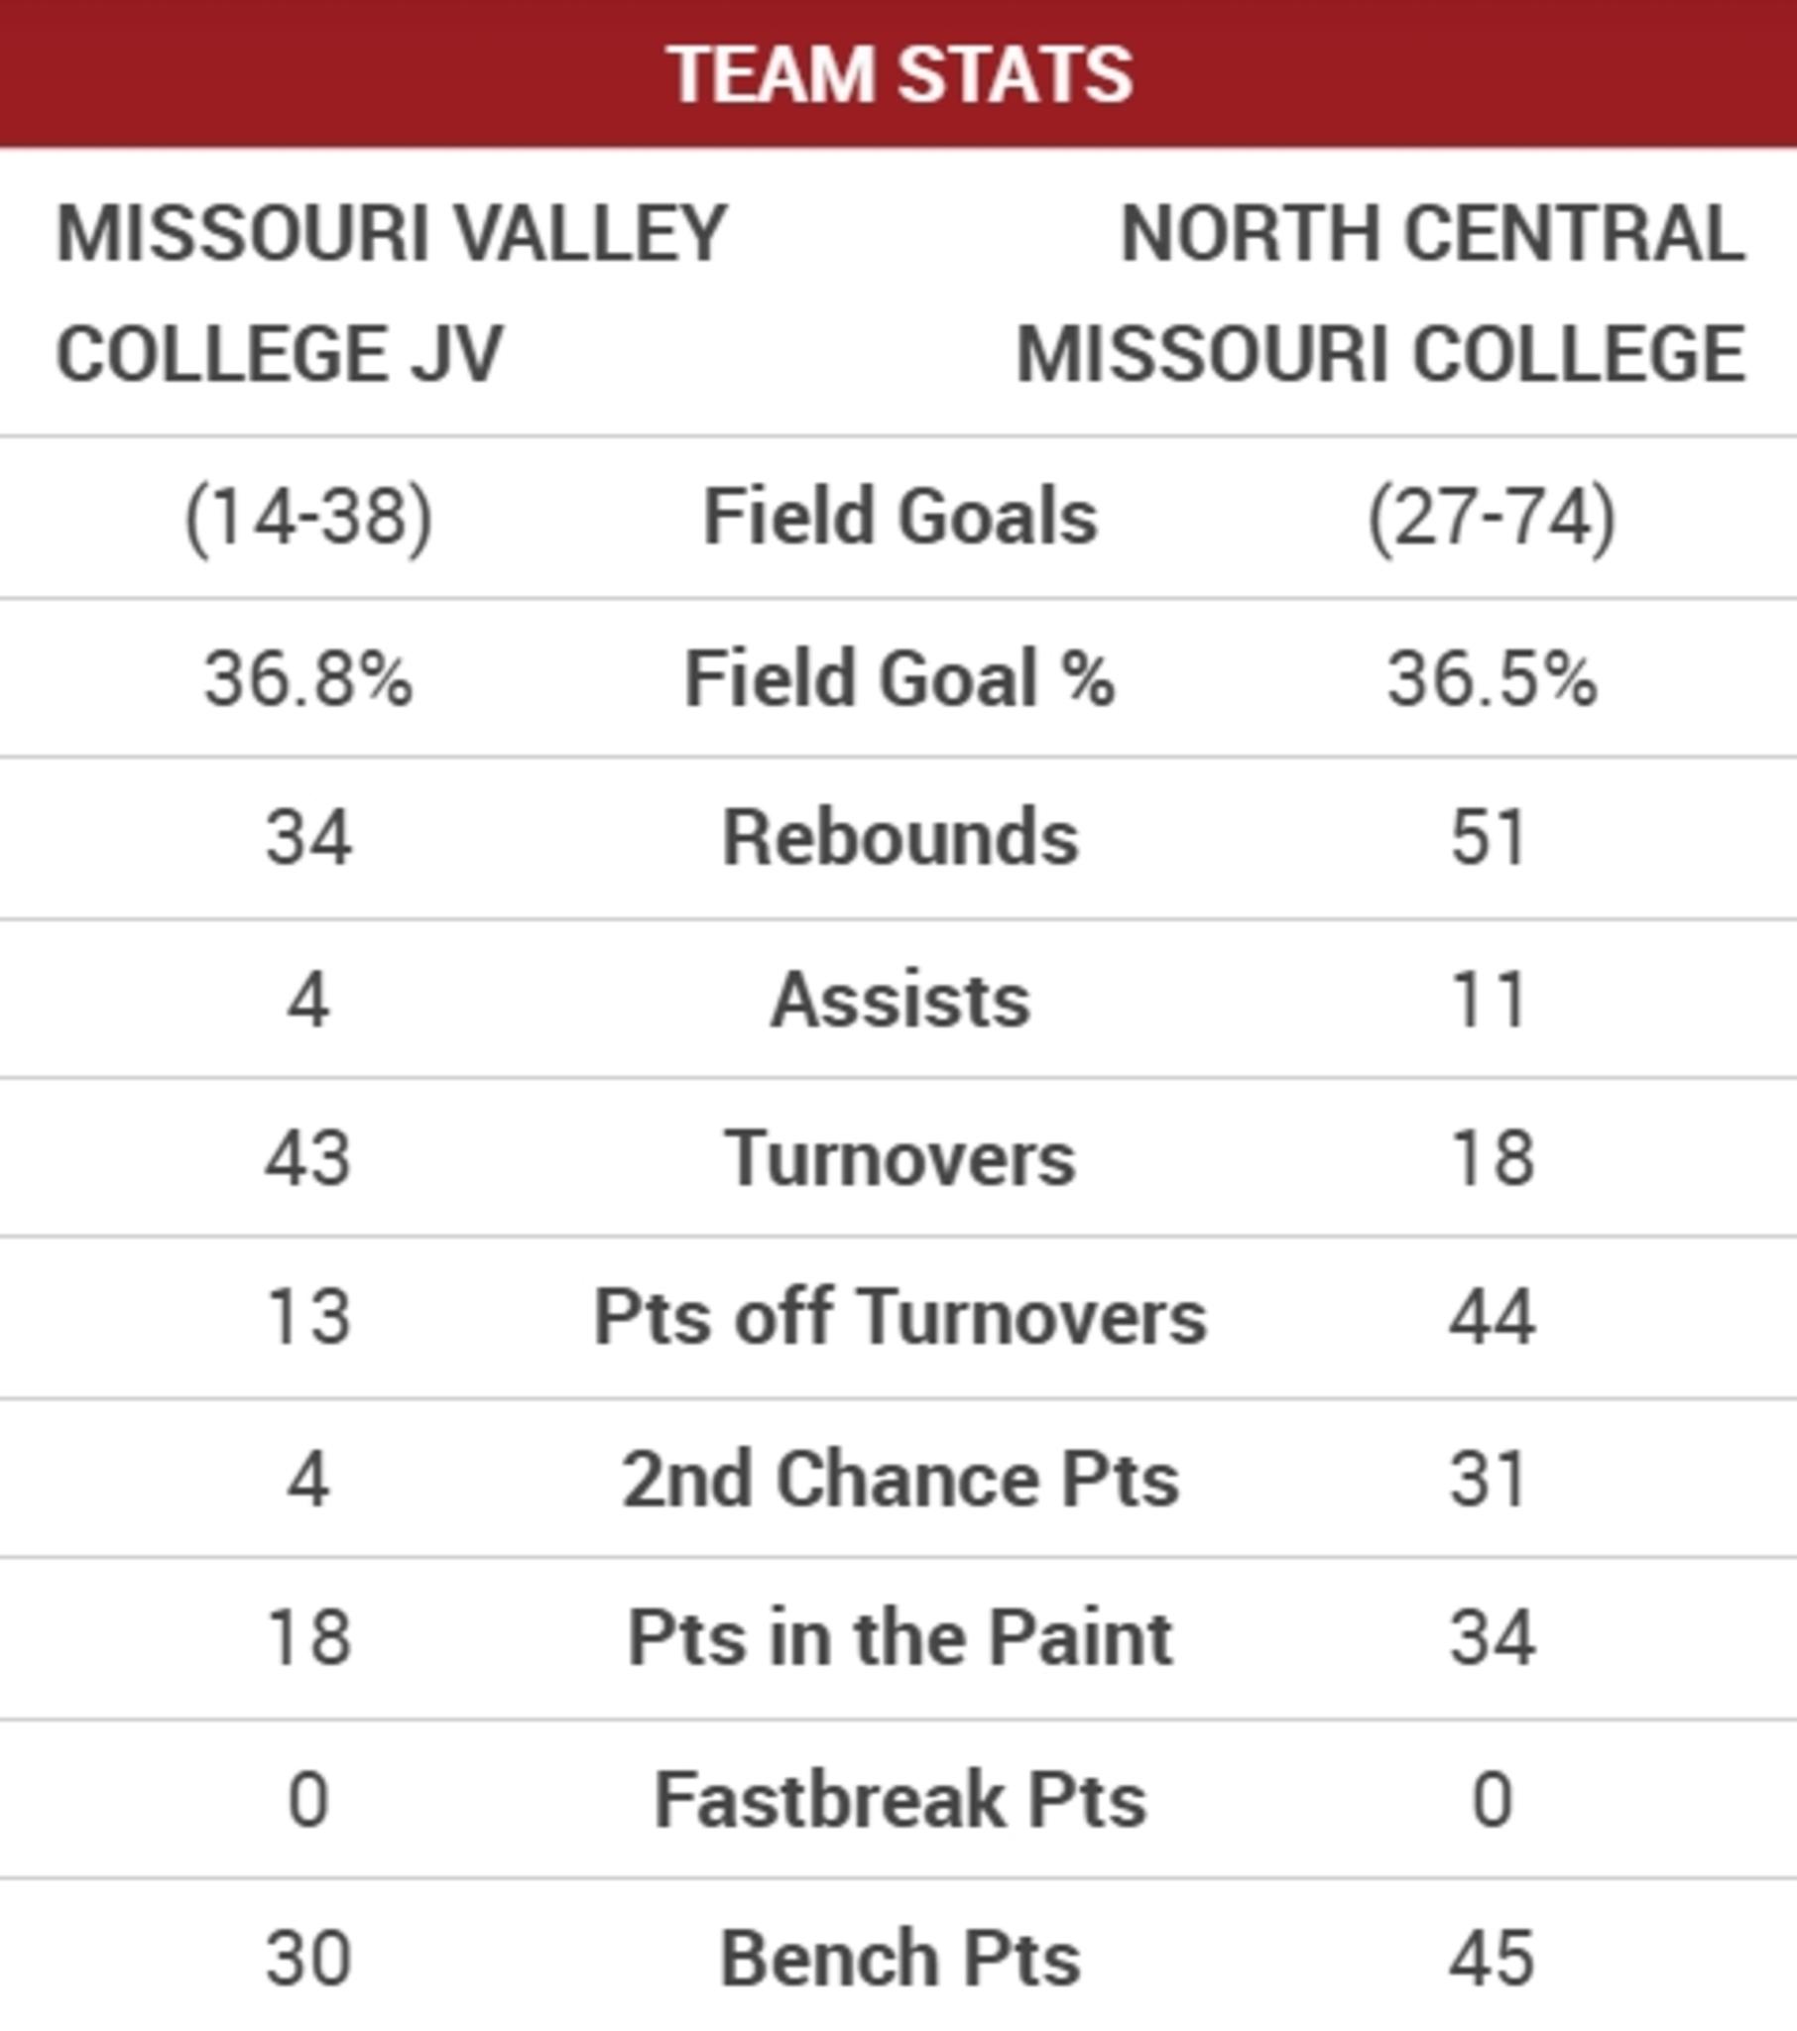Click the 43 turnovers value
The width and height of the screenshot is (1797, 2031).
pos(308,1158)
